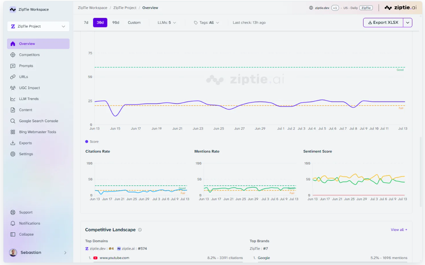Click the View all link
The width and height of the screenshot is (425, 265).
[x=399, y=230]
